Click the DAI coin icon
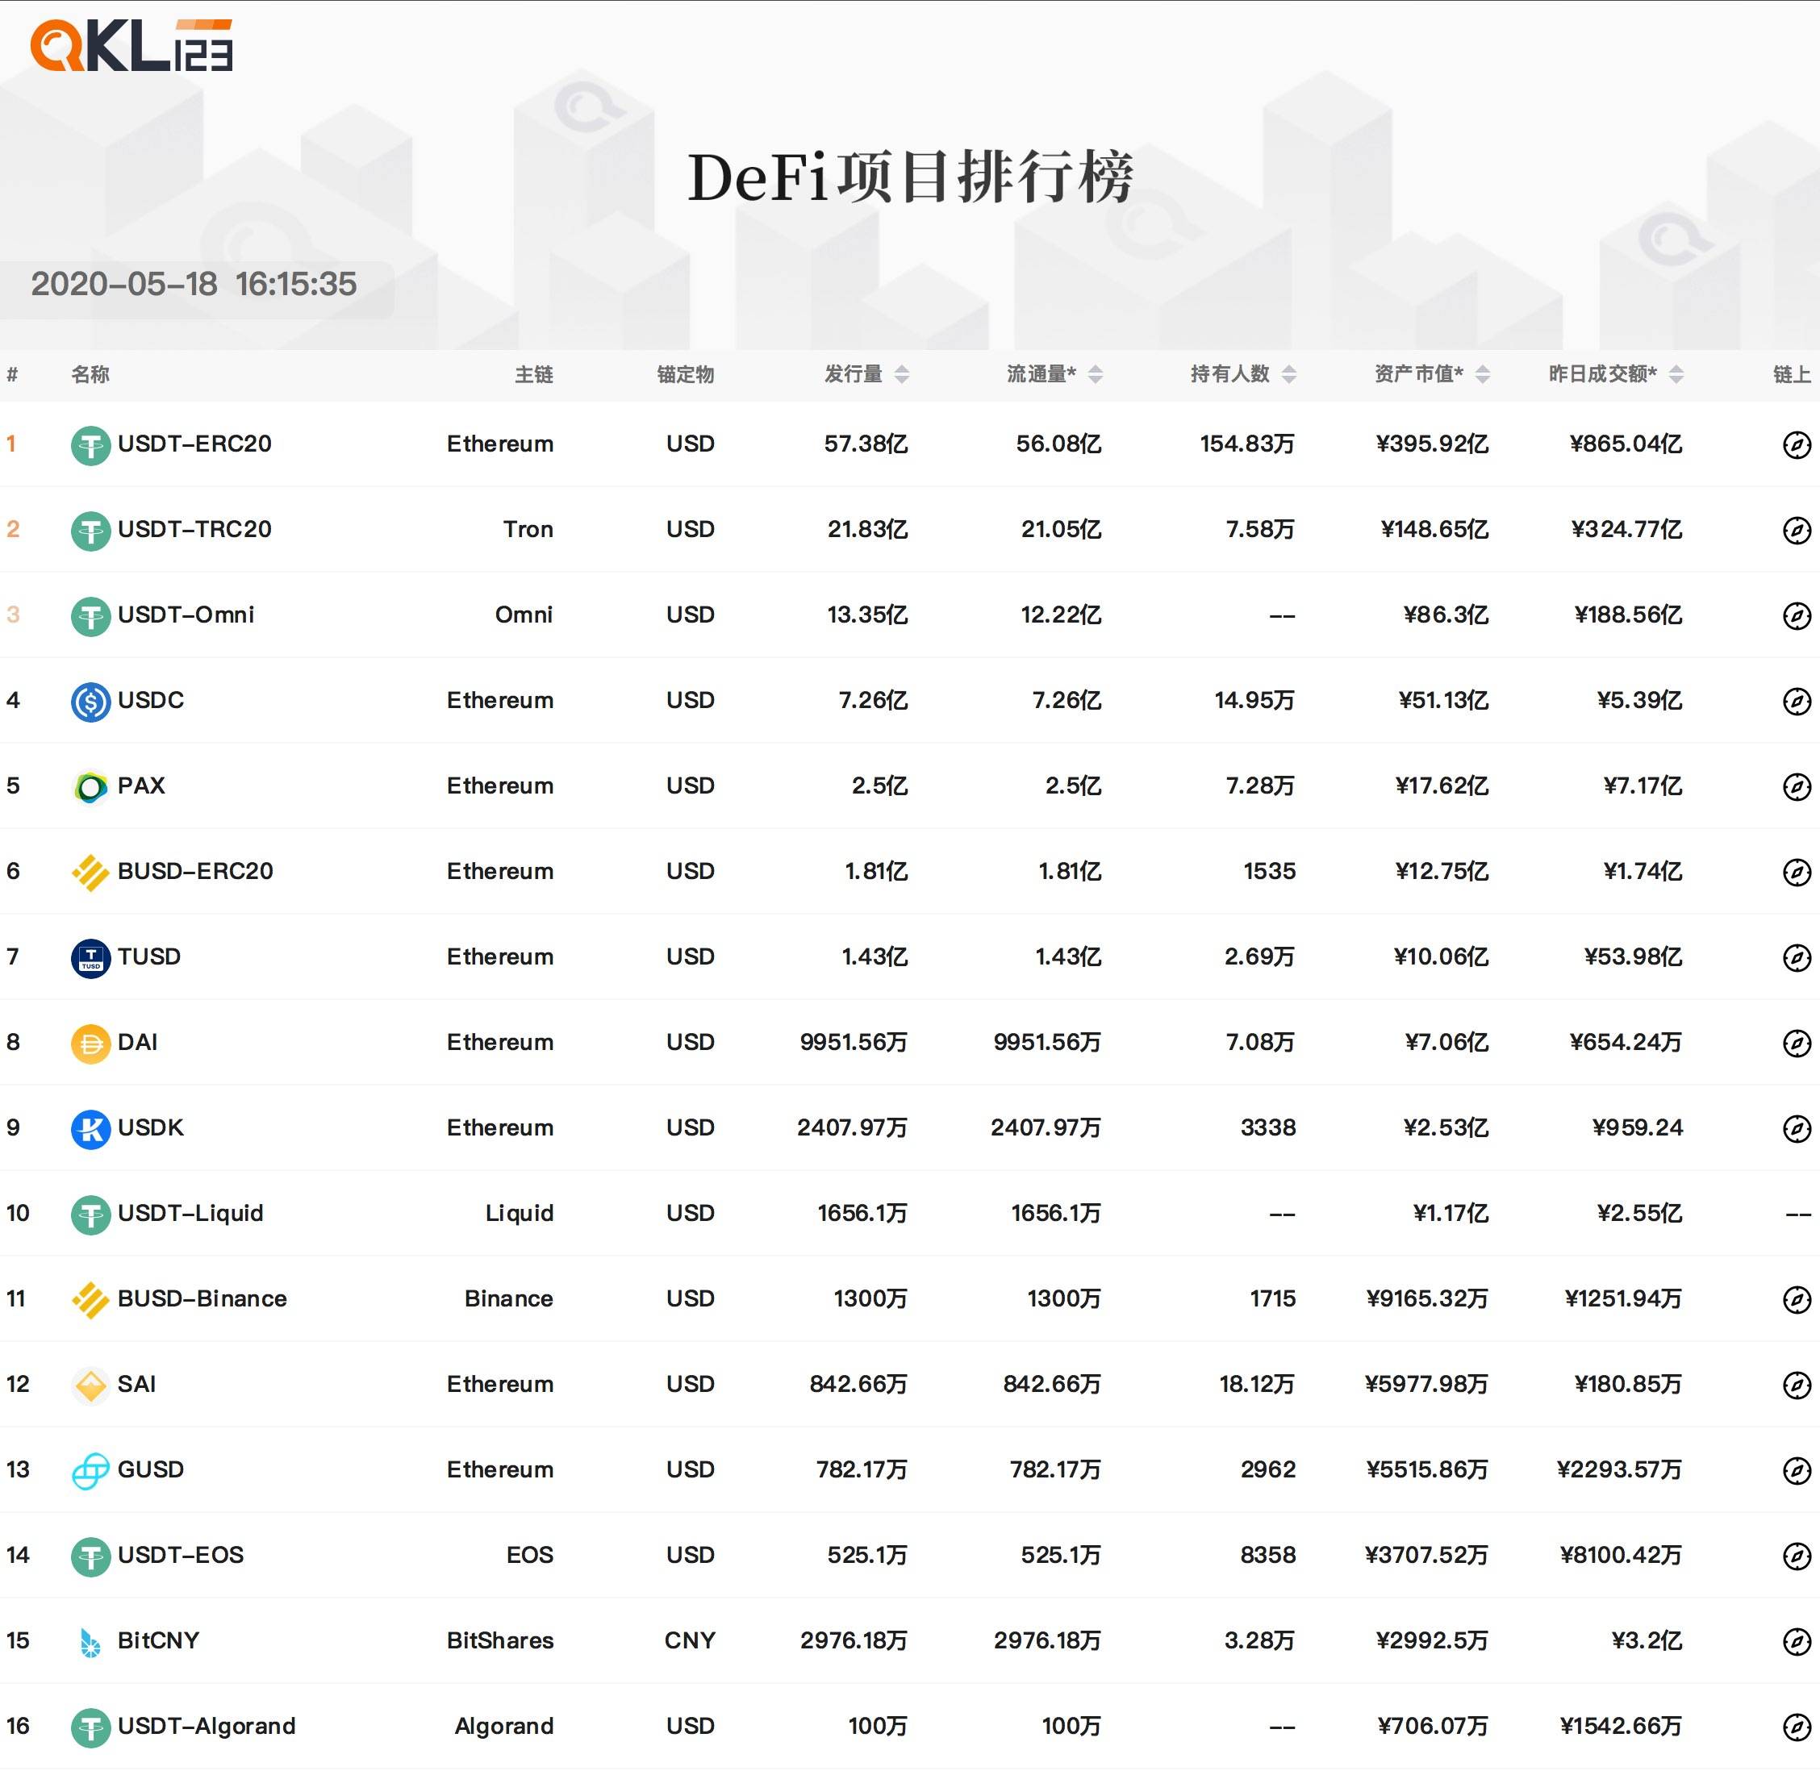The image size is (1820, 1771). (x=90, y=1044)
